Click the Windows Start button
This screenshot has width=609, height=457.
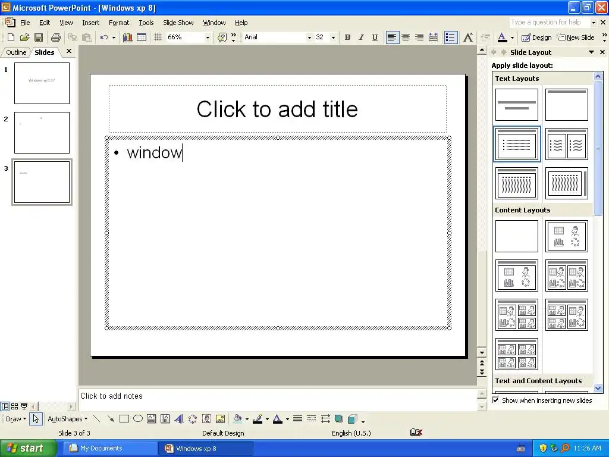coord(28,448)
